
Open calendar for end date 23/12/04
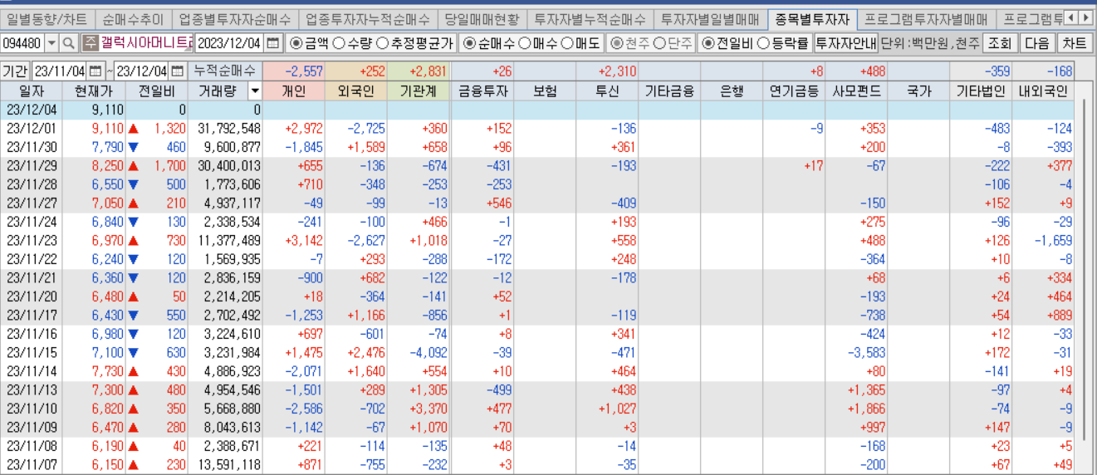coord(177,71)
